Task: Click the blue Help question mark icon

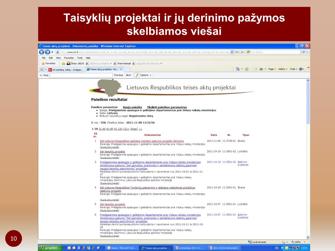Action: [301, 69]
